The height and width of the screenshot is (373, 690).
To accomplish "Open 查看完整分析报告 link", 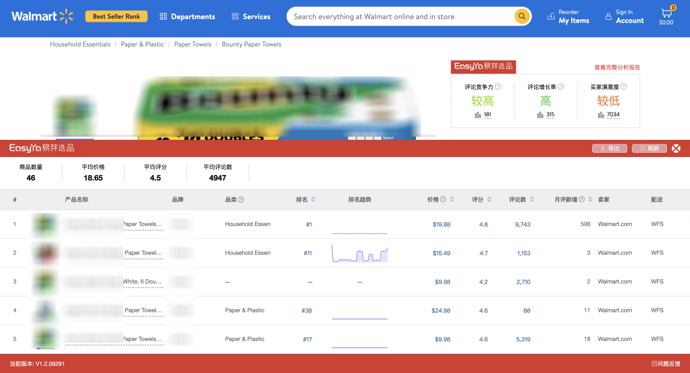I will click(617, 67).
